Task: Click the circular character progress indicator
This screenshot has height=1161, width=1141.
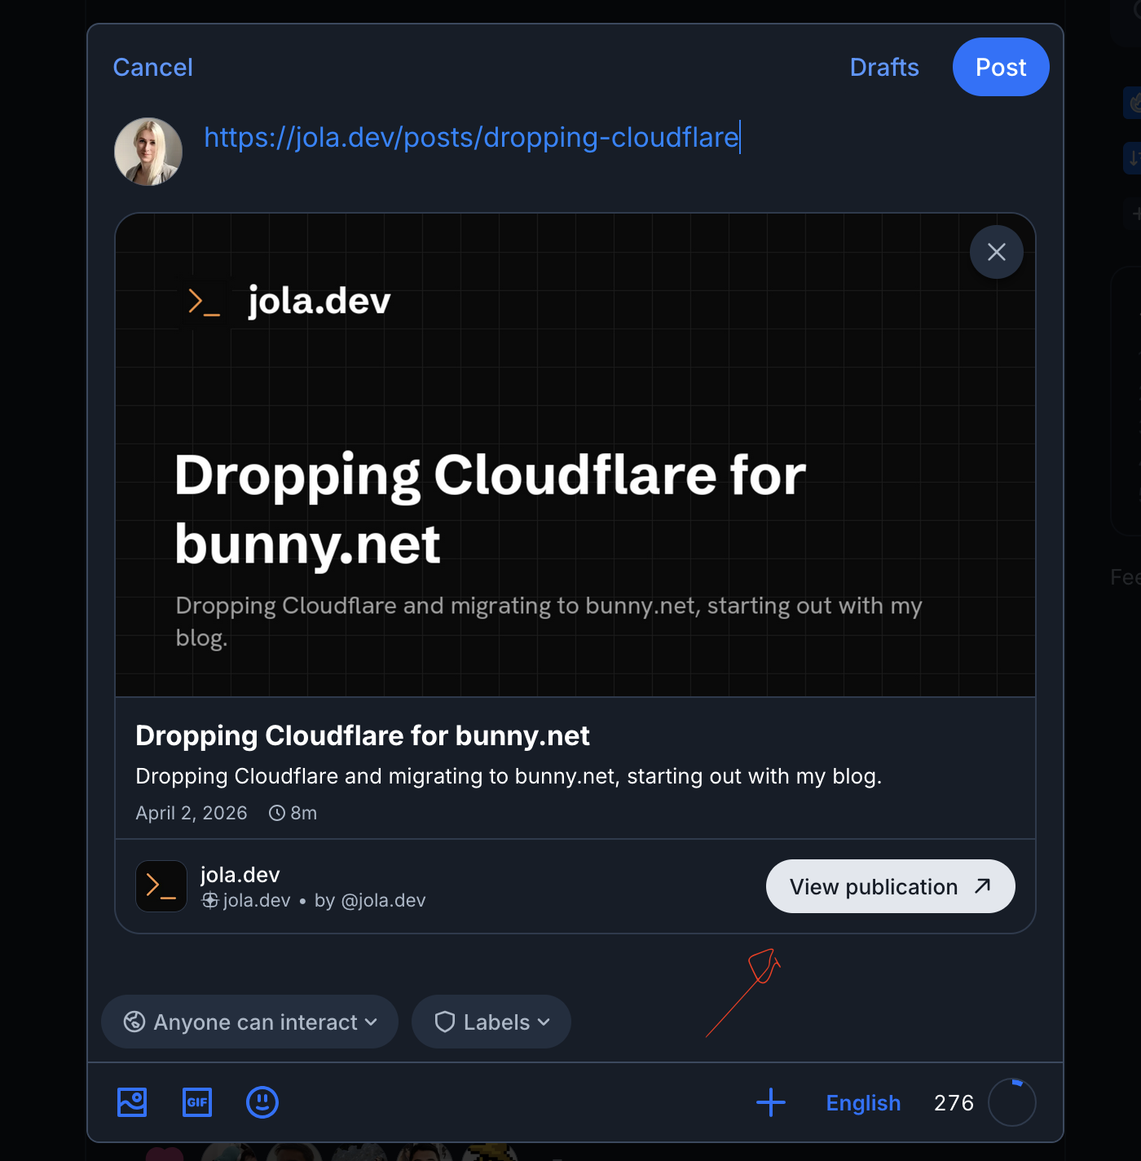Action: pyautogui.click(x=1011, y=1102)
